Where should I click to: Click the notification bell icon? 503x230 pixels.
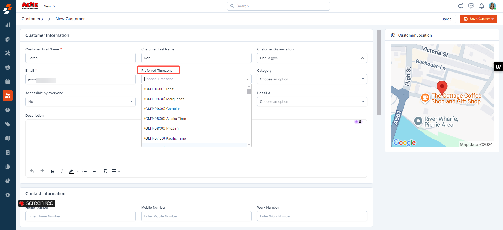click(x=481, y=6)
